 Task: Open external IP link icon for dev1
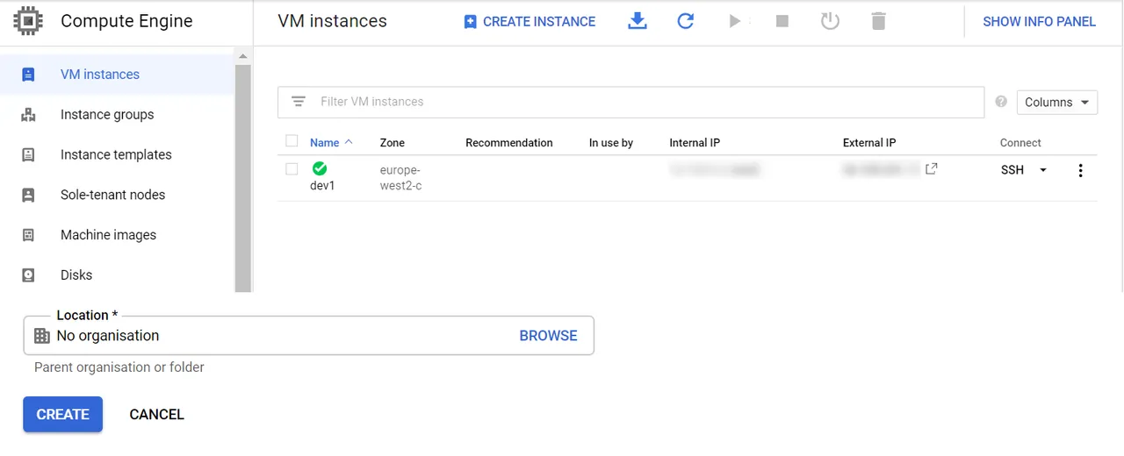click(932, 168)
